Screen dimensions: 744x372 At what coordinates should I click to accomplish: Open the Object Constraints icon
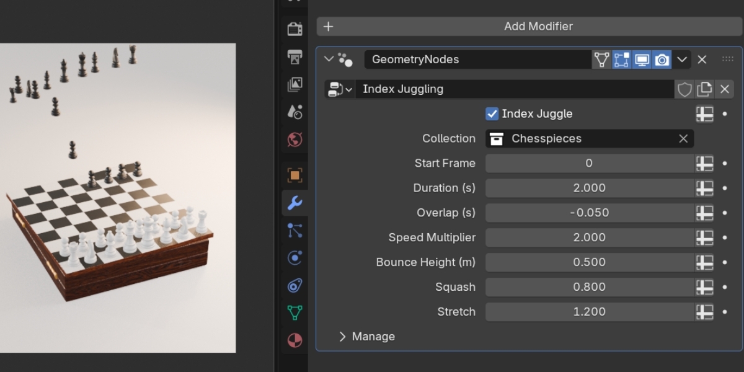[x=295, y=286]
